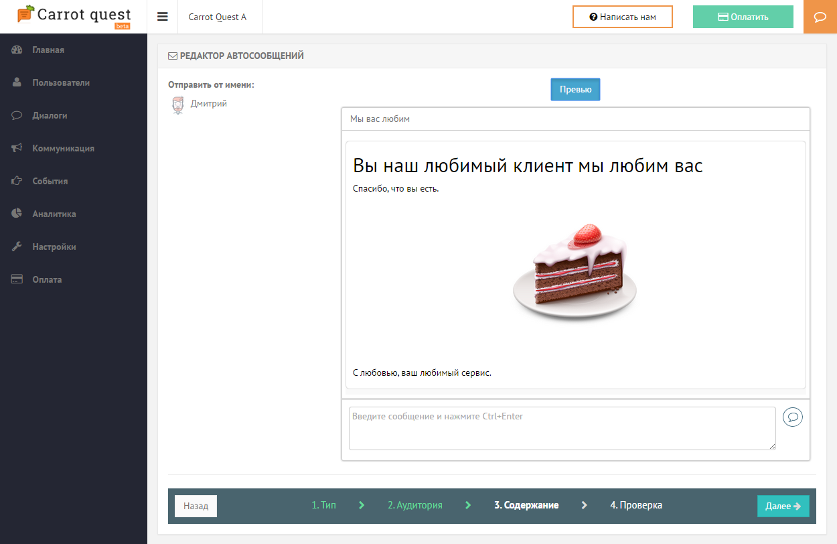
Task: Click the cake slice image
Action: tap(575, 271)
